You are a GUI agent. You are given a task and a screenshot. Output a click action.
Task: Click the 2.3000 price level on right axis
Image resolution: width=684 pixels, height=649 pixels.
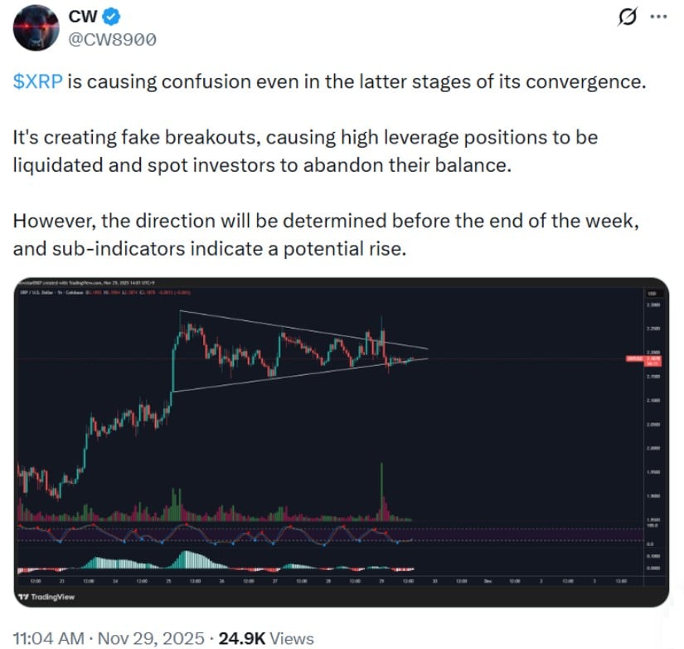[x=654, y=306]
